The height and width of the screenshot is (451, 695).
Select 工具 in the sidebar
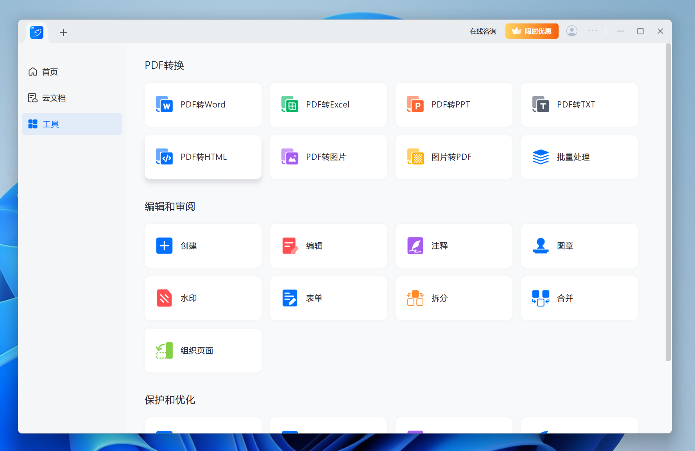(x=72, y=124)
